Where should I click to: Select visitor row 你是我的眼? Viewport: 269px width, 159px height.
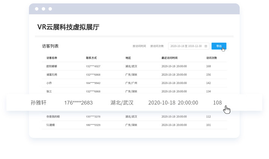(x=53, y=116)
